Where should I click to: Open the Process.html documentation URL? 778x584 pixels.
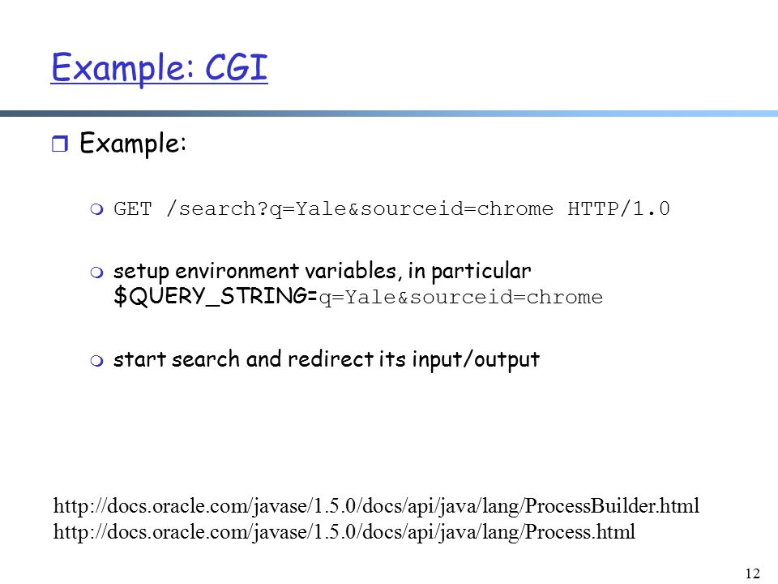pos(344,532)
